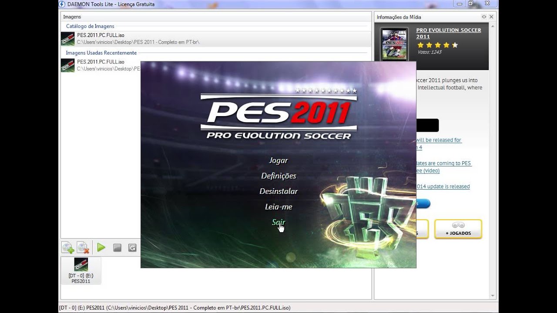Rate the game with the fifth star
557x313 pixels.
pyautogui.click(x=455, y=45)
